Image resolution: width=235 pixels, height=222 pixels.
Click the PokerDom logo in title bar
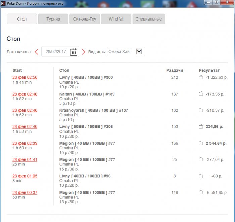pos(3,3)
